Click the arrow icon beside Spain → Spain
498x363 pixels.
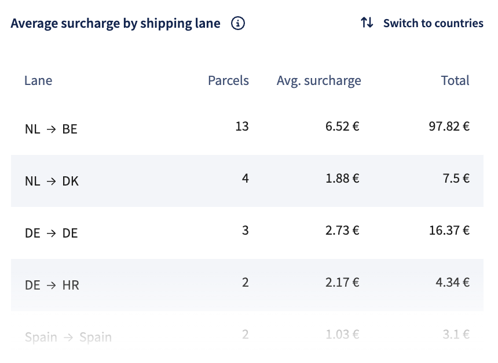pyautogui.click(x=68, y=337)
